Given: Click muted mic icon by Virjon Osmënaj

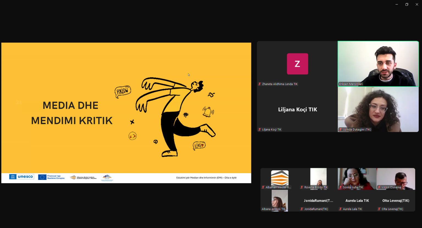Looking at the screenshot, I should click(x=379, y=187).
